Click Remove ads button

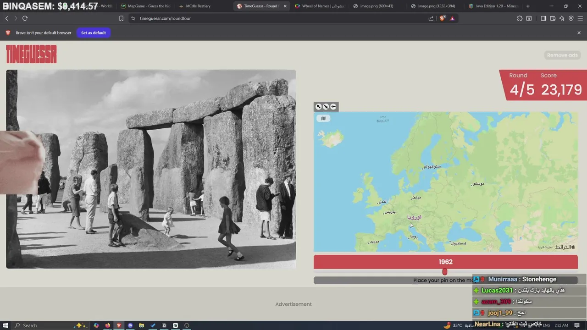[x=562, y=55]
